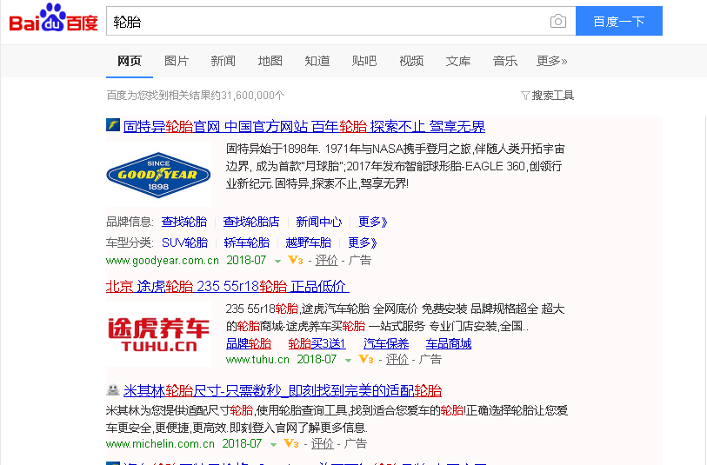This screenshot has width=707, height=465.
Task: Go to the 贴吧 tab
Action: 364,61
